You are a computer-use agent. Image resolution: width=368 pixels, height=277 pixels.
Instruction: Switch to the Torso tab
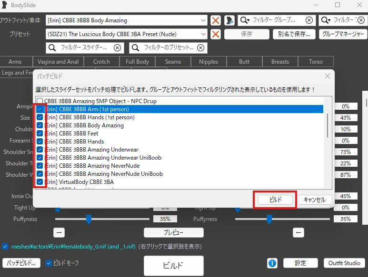tap(316, 62)
